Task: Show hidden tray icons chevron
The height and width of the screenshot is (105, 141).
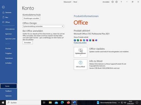Action: pyautogui.click(x=119, y=102)
